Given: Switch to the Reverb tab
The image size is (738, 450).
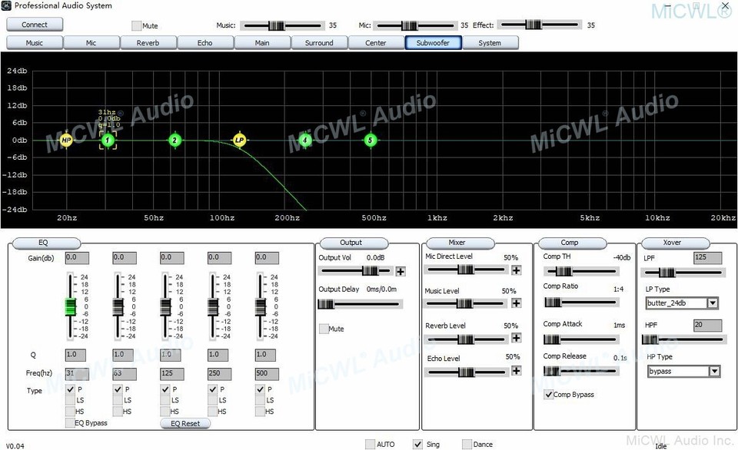Looking at the screenshot, I should 148,43.
